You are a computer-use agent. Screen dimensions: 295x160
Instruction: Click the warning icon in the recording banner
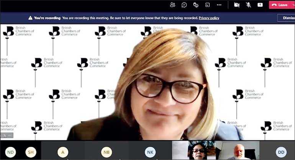[30, 18]
